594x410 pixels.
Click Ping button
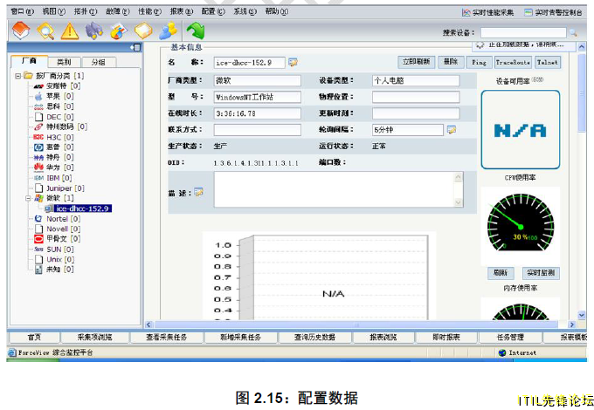479,62
